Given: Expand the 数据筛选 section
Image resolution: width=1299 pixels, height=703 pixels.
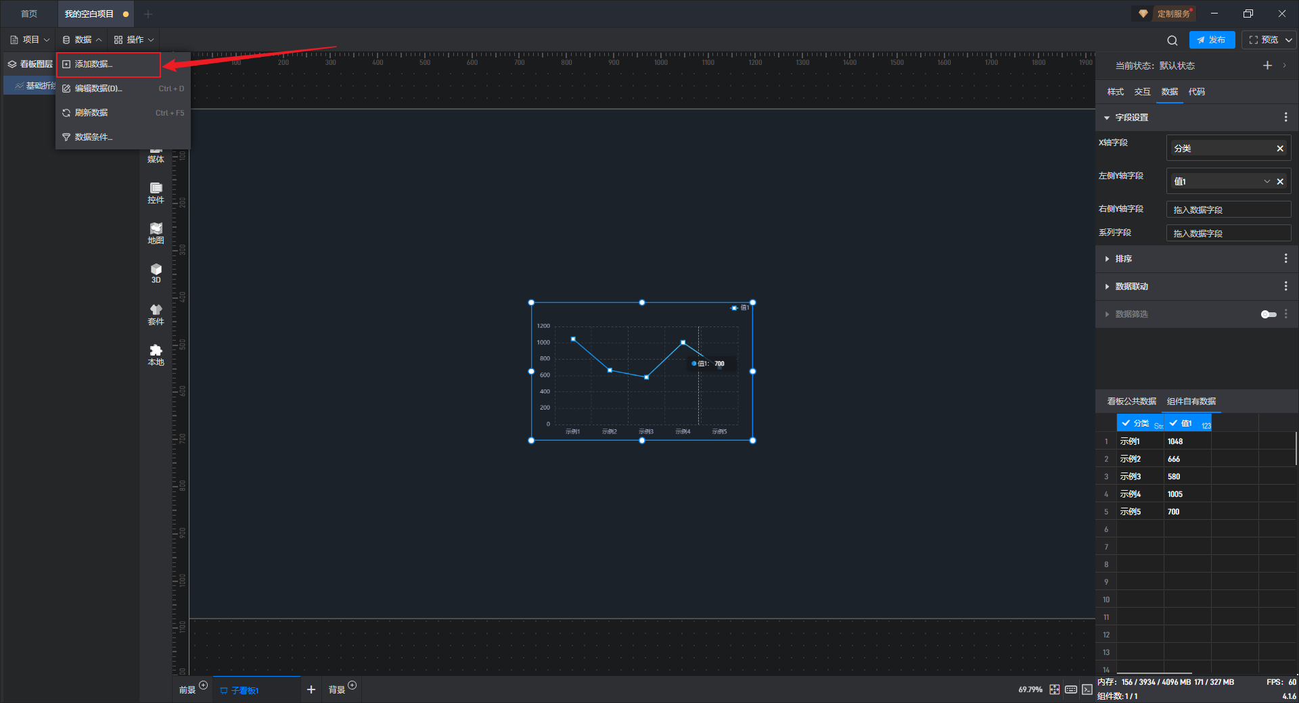Looking at the screenshot, I should tap(1107, 314).
